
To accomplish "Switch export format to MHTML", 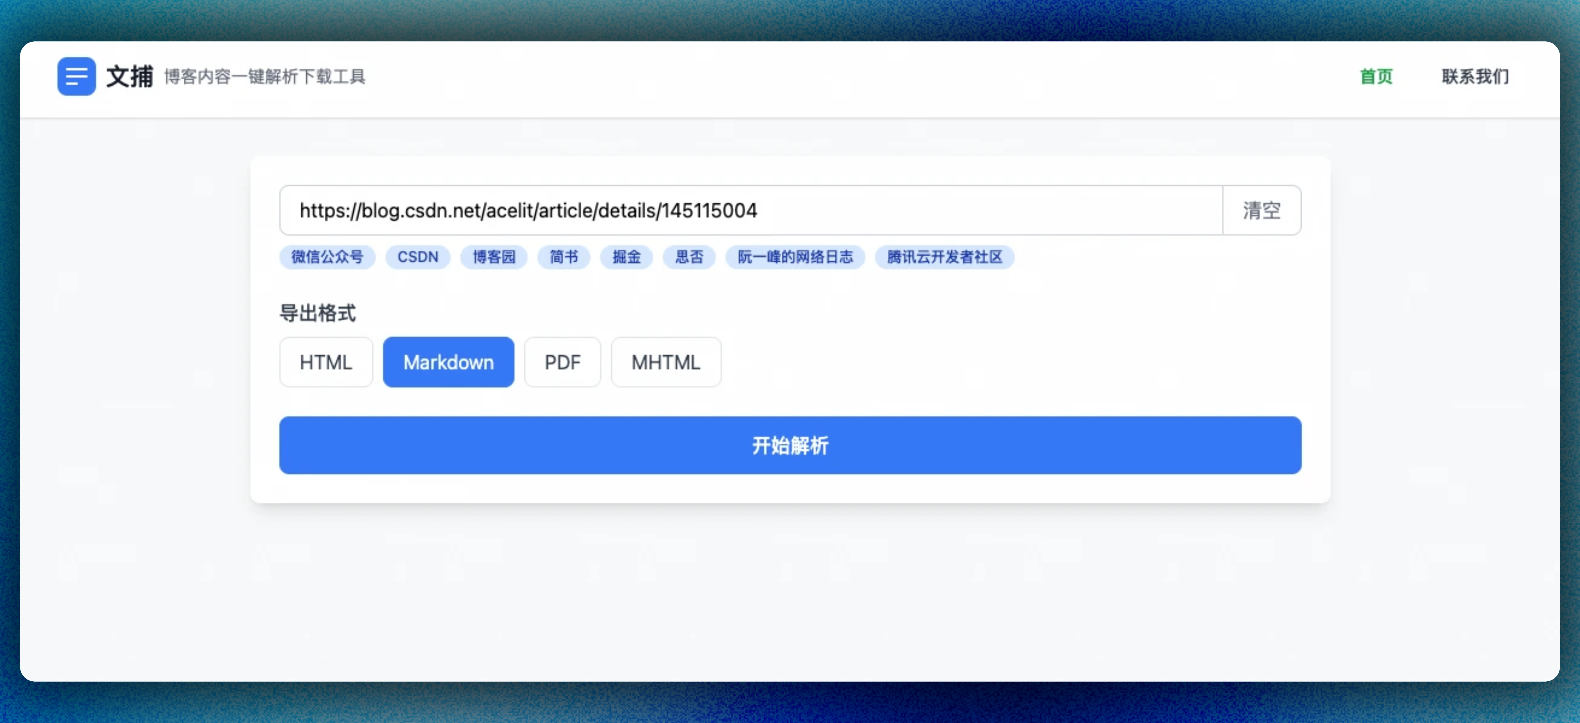I will click(666, 362).
